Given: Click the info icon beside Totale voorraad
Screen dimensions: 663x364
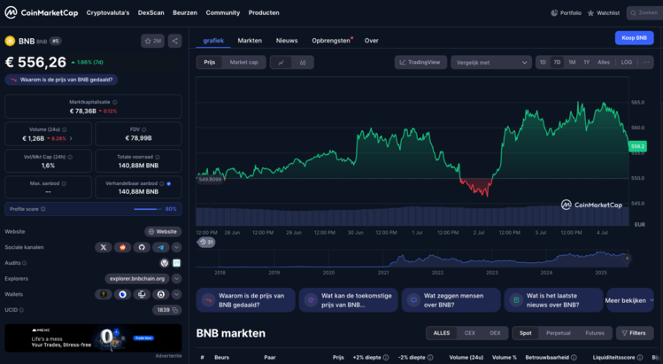Looking at the screenshot, I should (158, 157).
